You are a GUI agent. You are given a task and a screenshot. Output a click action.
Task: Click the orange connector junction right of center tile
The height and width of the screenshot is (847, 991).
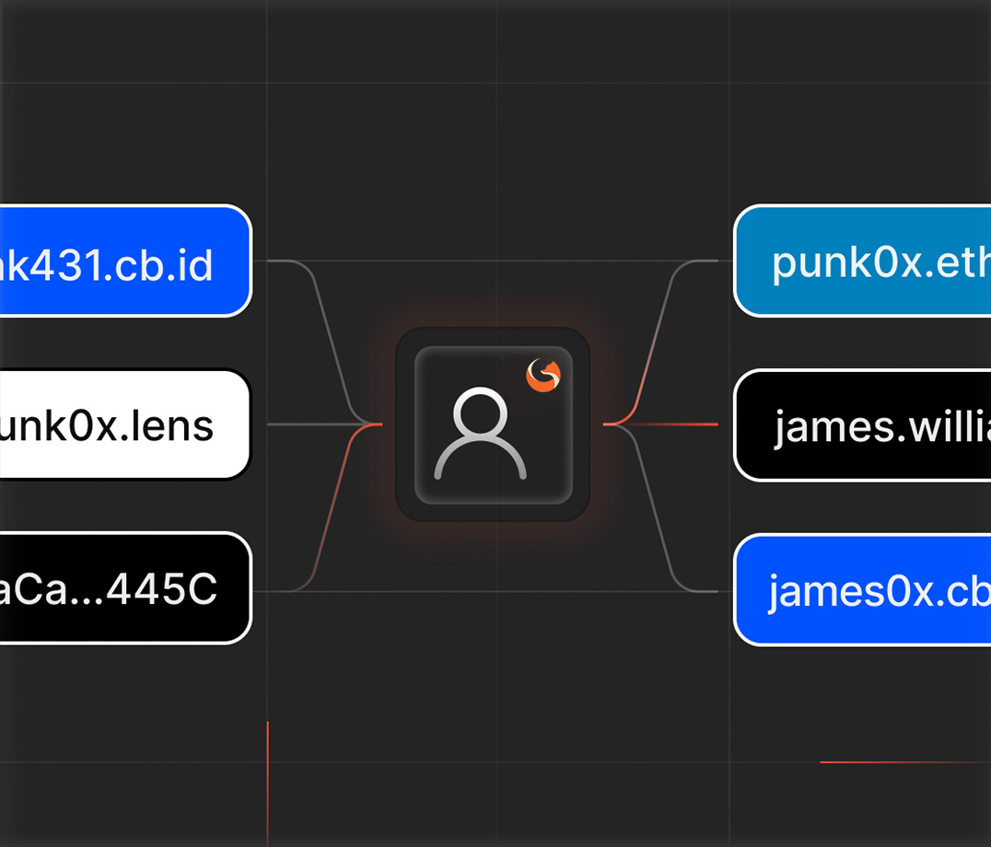pos(614,424)
